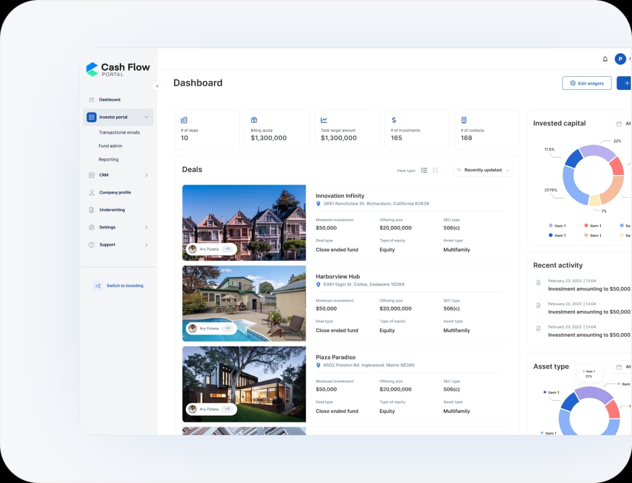Open the Dashboard menu item
The height and width of the screenshot is (483, 632).
tap(110, 99)
